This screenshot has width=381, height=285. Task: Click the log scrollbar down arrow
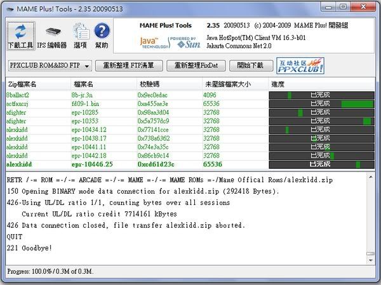click(x=371, y=260)
